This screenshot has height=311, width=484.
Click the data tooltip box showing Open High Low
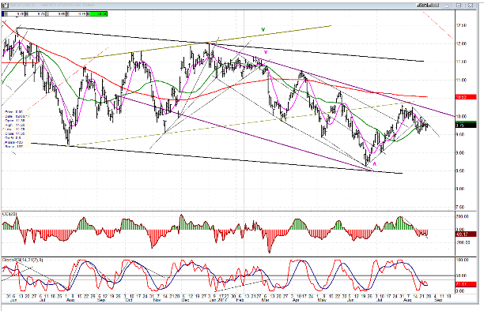[x=17, y=129]
